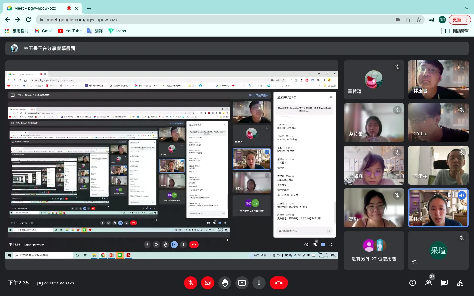
Task: Open 還有另外 27 位使用者 tile
Action: tap(374, 251)
